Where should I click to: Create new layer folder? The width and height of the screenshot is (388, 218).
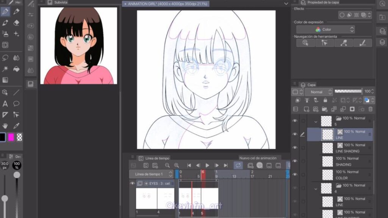click(x=324, y=109)
